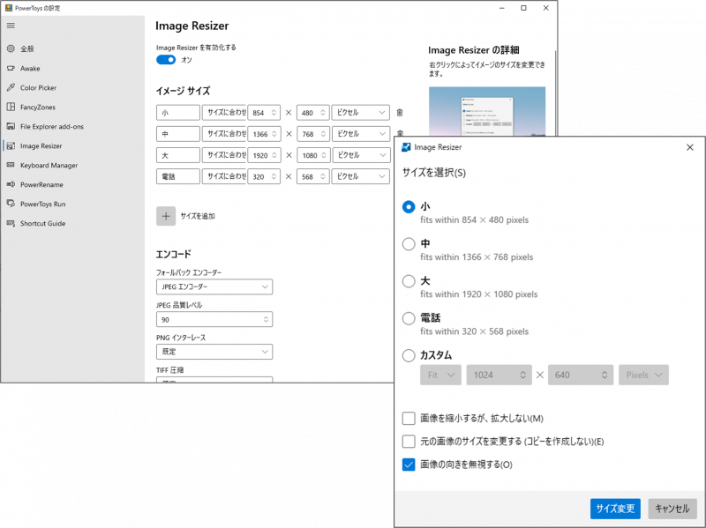Click the 大 row height 1080 stepper
Image resolution: width=706 pixels, height=528 pixels.
pyautogui.click(x=323, y=155)
